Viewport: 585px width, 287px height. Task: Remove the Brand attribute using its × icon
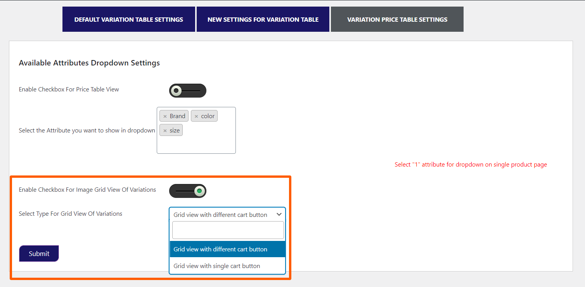[x=165, y=115]
